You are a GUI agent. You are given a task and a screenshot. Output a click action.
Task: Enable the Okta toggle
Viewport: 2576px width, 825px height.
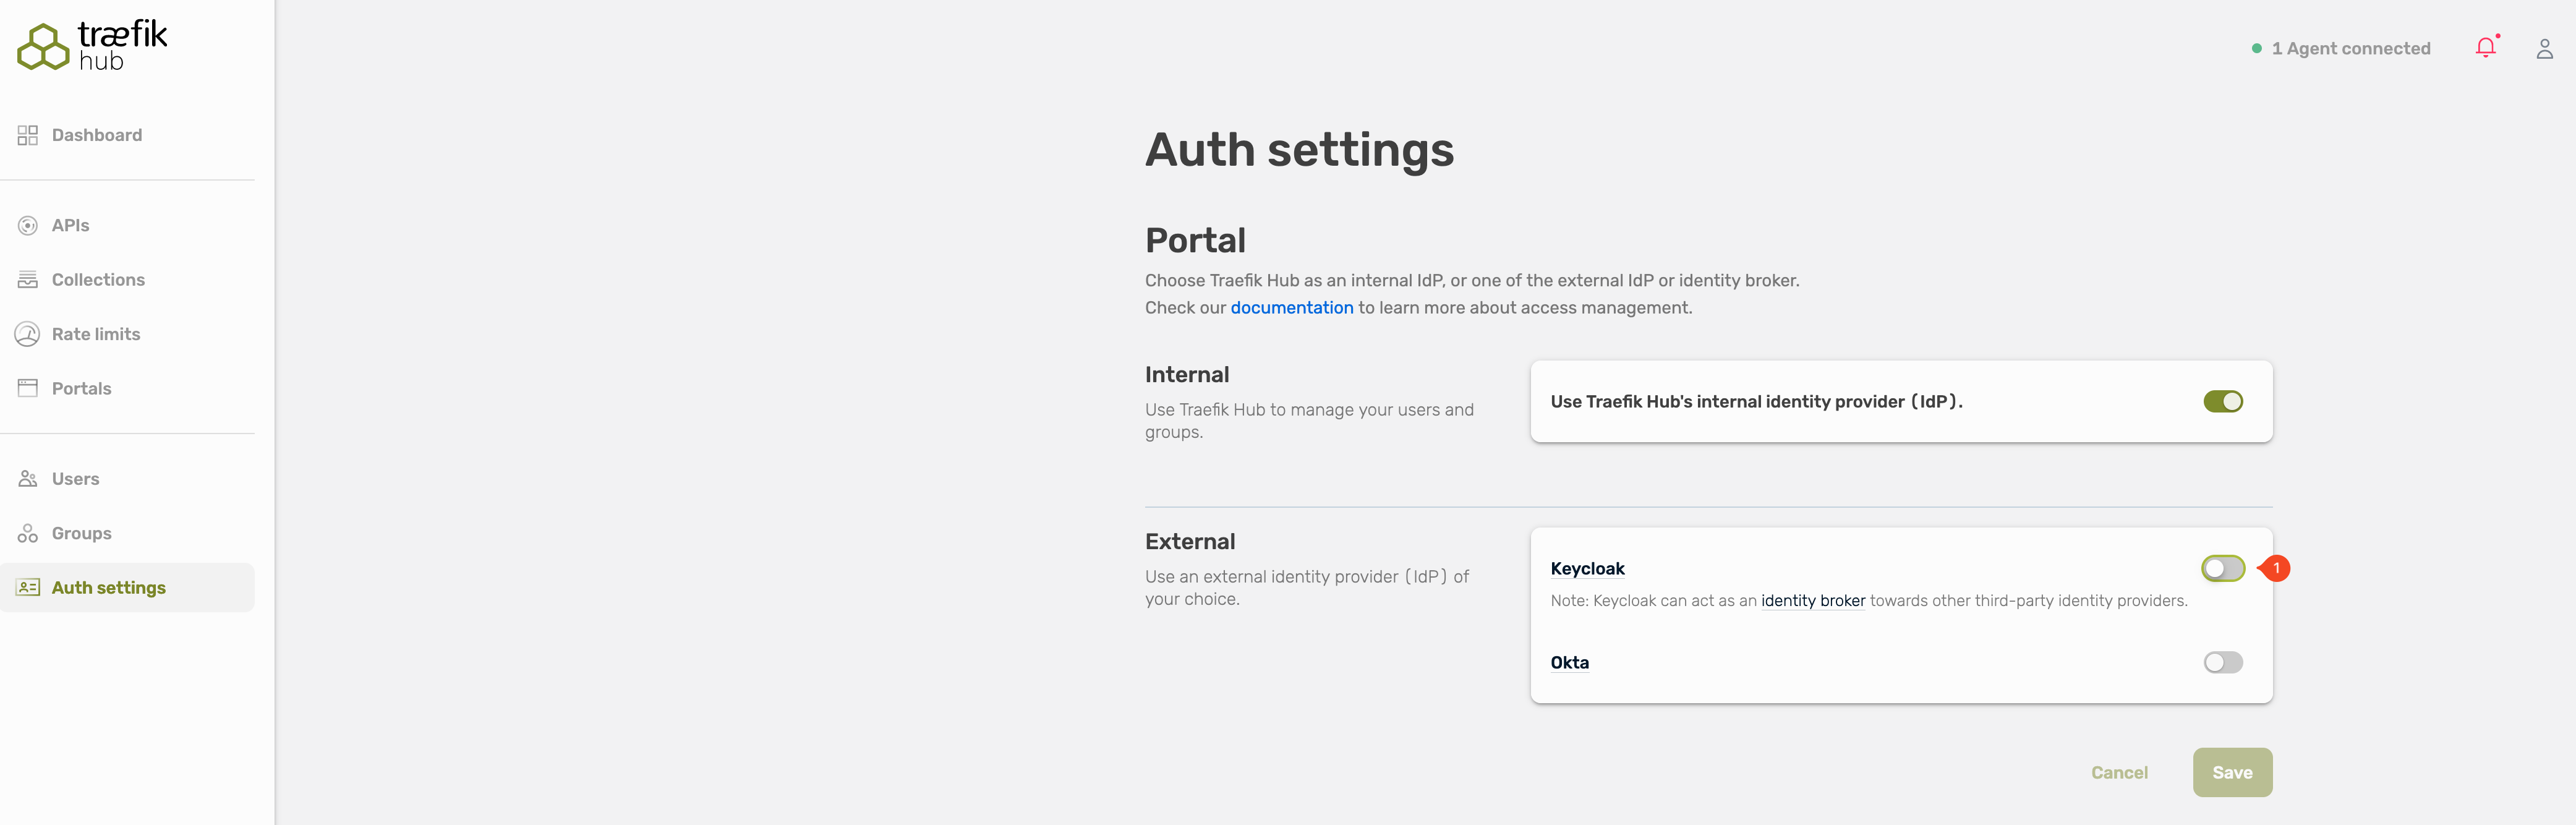2222,662
